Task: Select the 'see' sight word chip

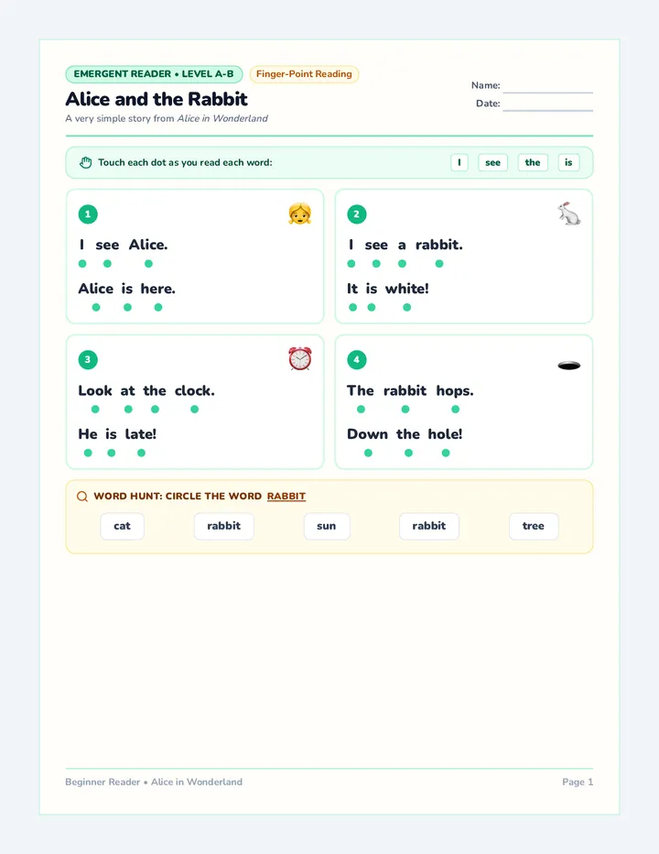Action: pos(493,162)
